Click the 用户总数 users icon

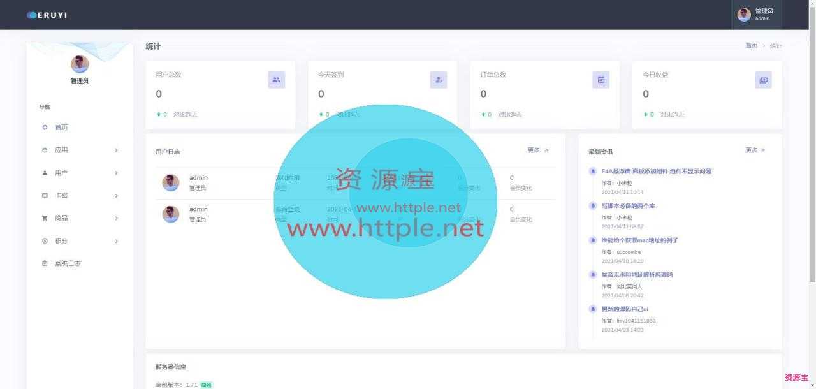[276, 80]
